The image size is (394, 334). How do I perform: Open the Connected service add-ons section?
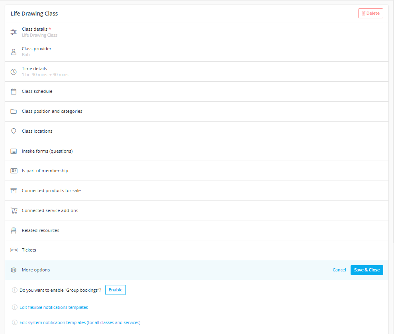coord(50,210)
